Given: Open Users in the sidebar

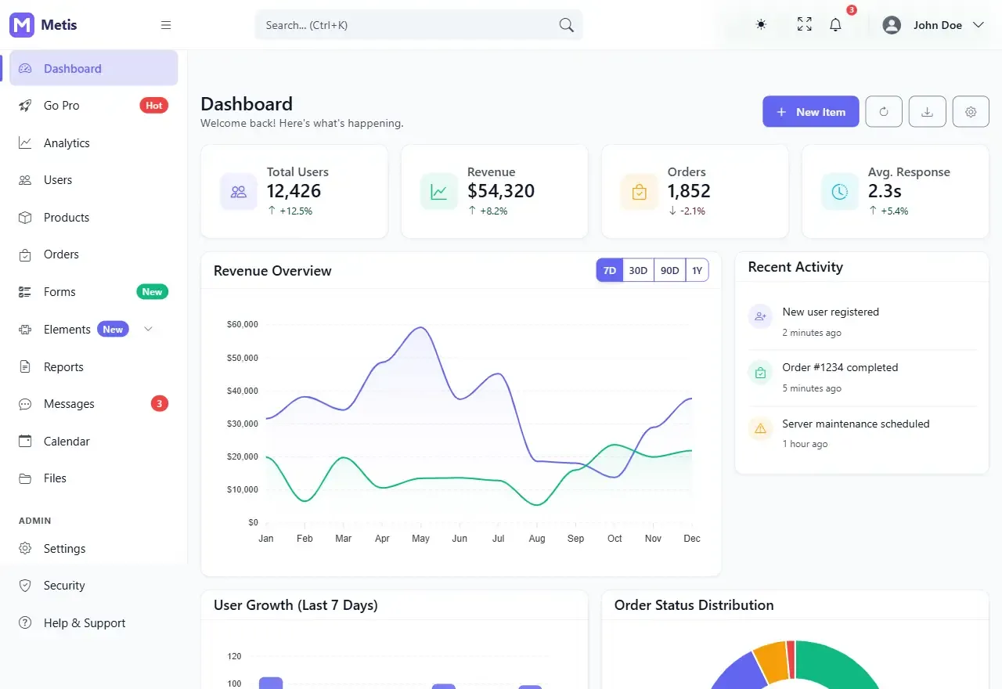Looking at the screenshot, I should [94, 180].
